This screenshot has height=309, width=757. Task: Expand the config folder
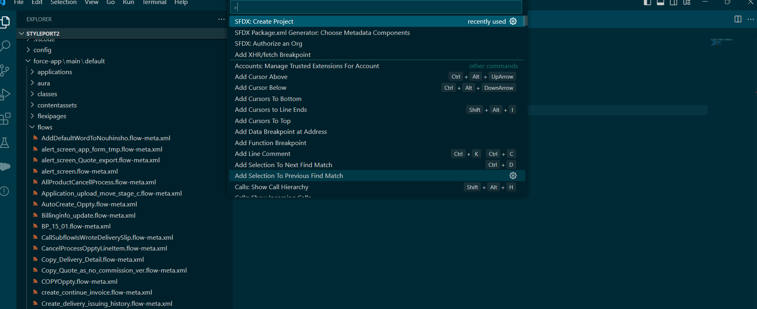click(122, 50)
